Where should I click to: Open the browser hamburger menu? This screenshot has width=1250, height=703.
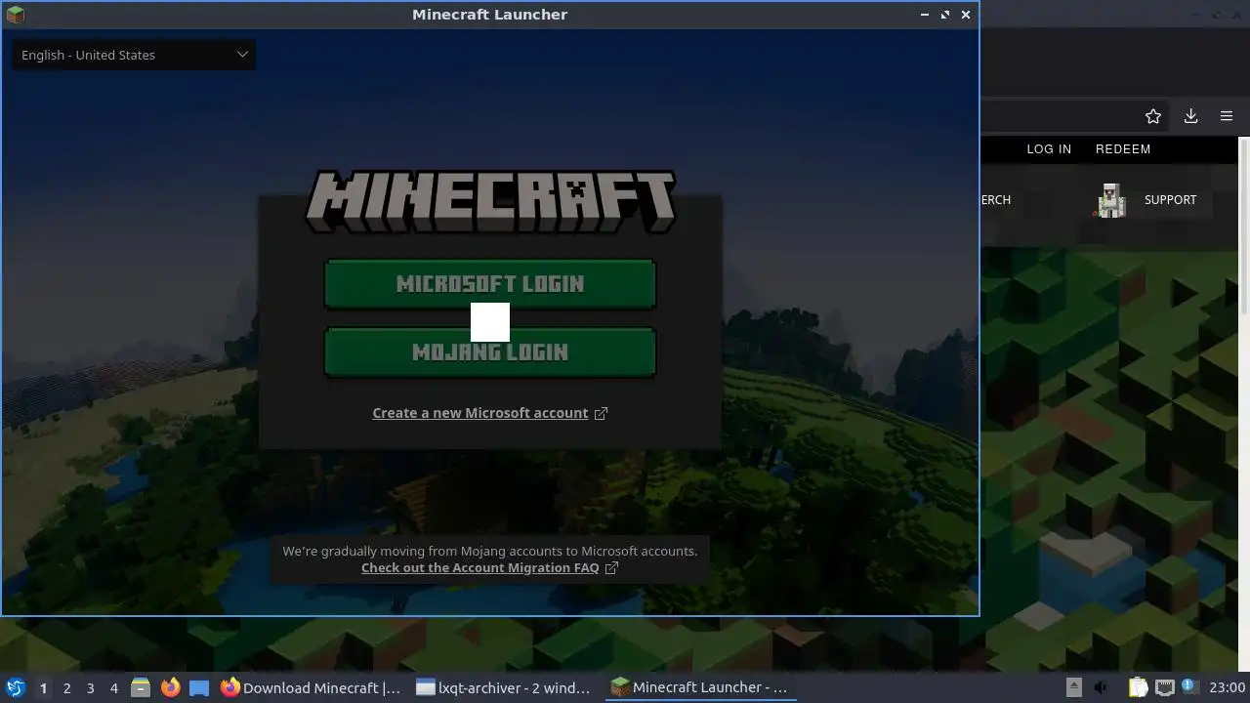pyautogui.click(x=1227, y=116)
